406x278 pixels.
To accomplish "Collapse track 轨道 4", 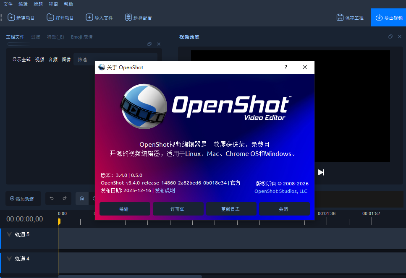I will (x=9, y=258).
